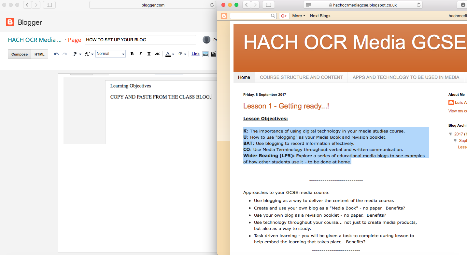Viewport: 467px width, 255px height.
Task: Click the profile avatar in Blogger
Action: click(x=206, y=40)
